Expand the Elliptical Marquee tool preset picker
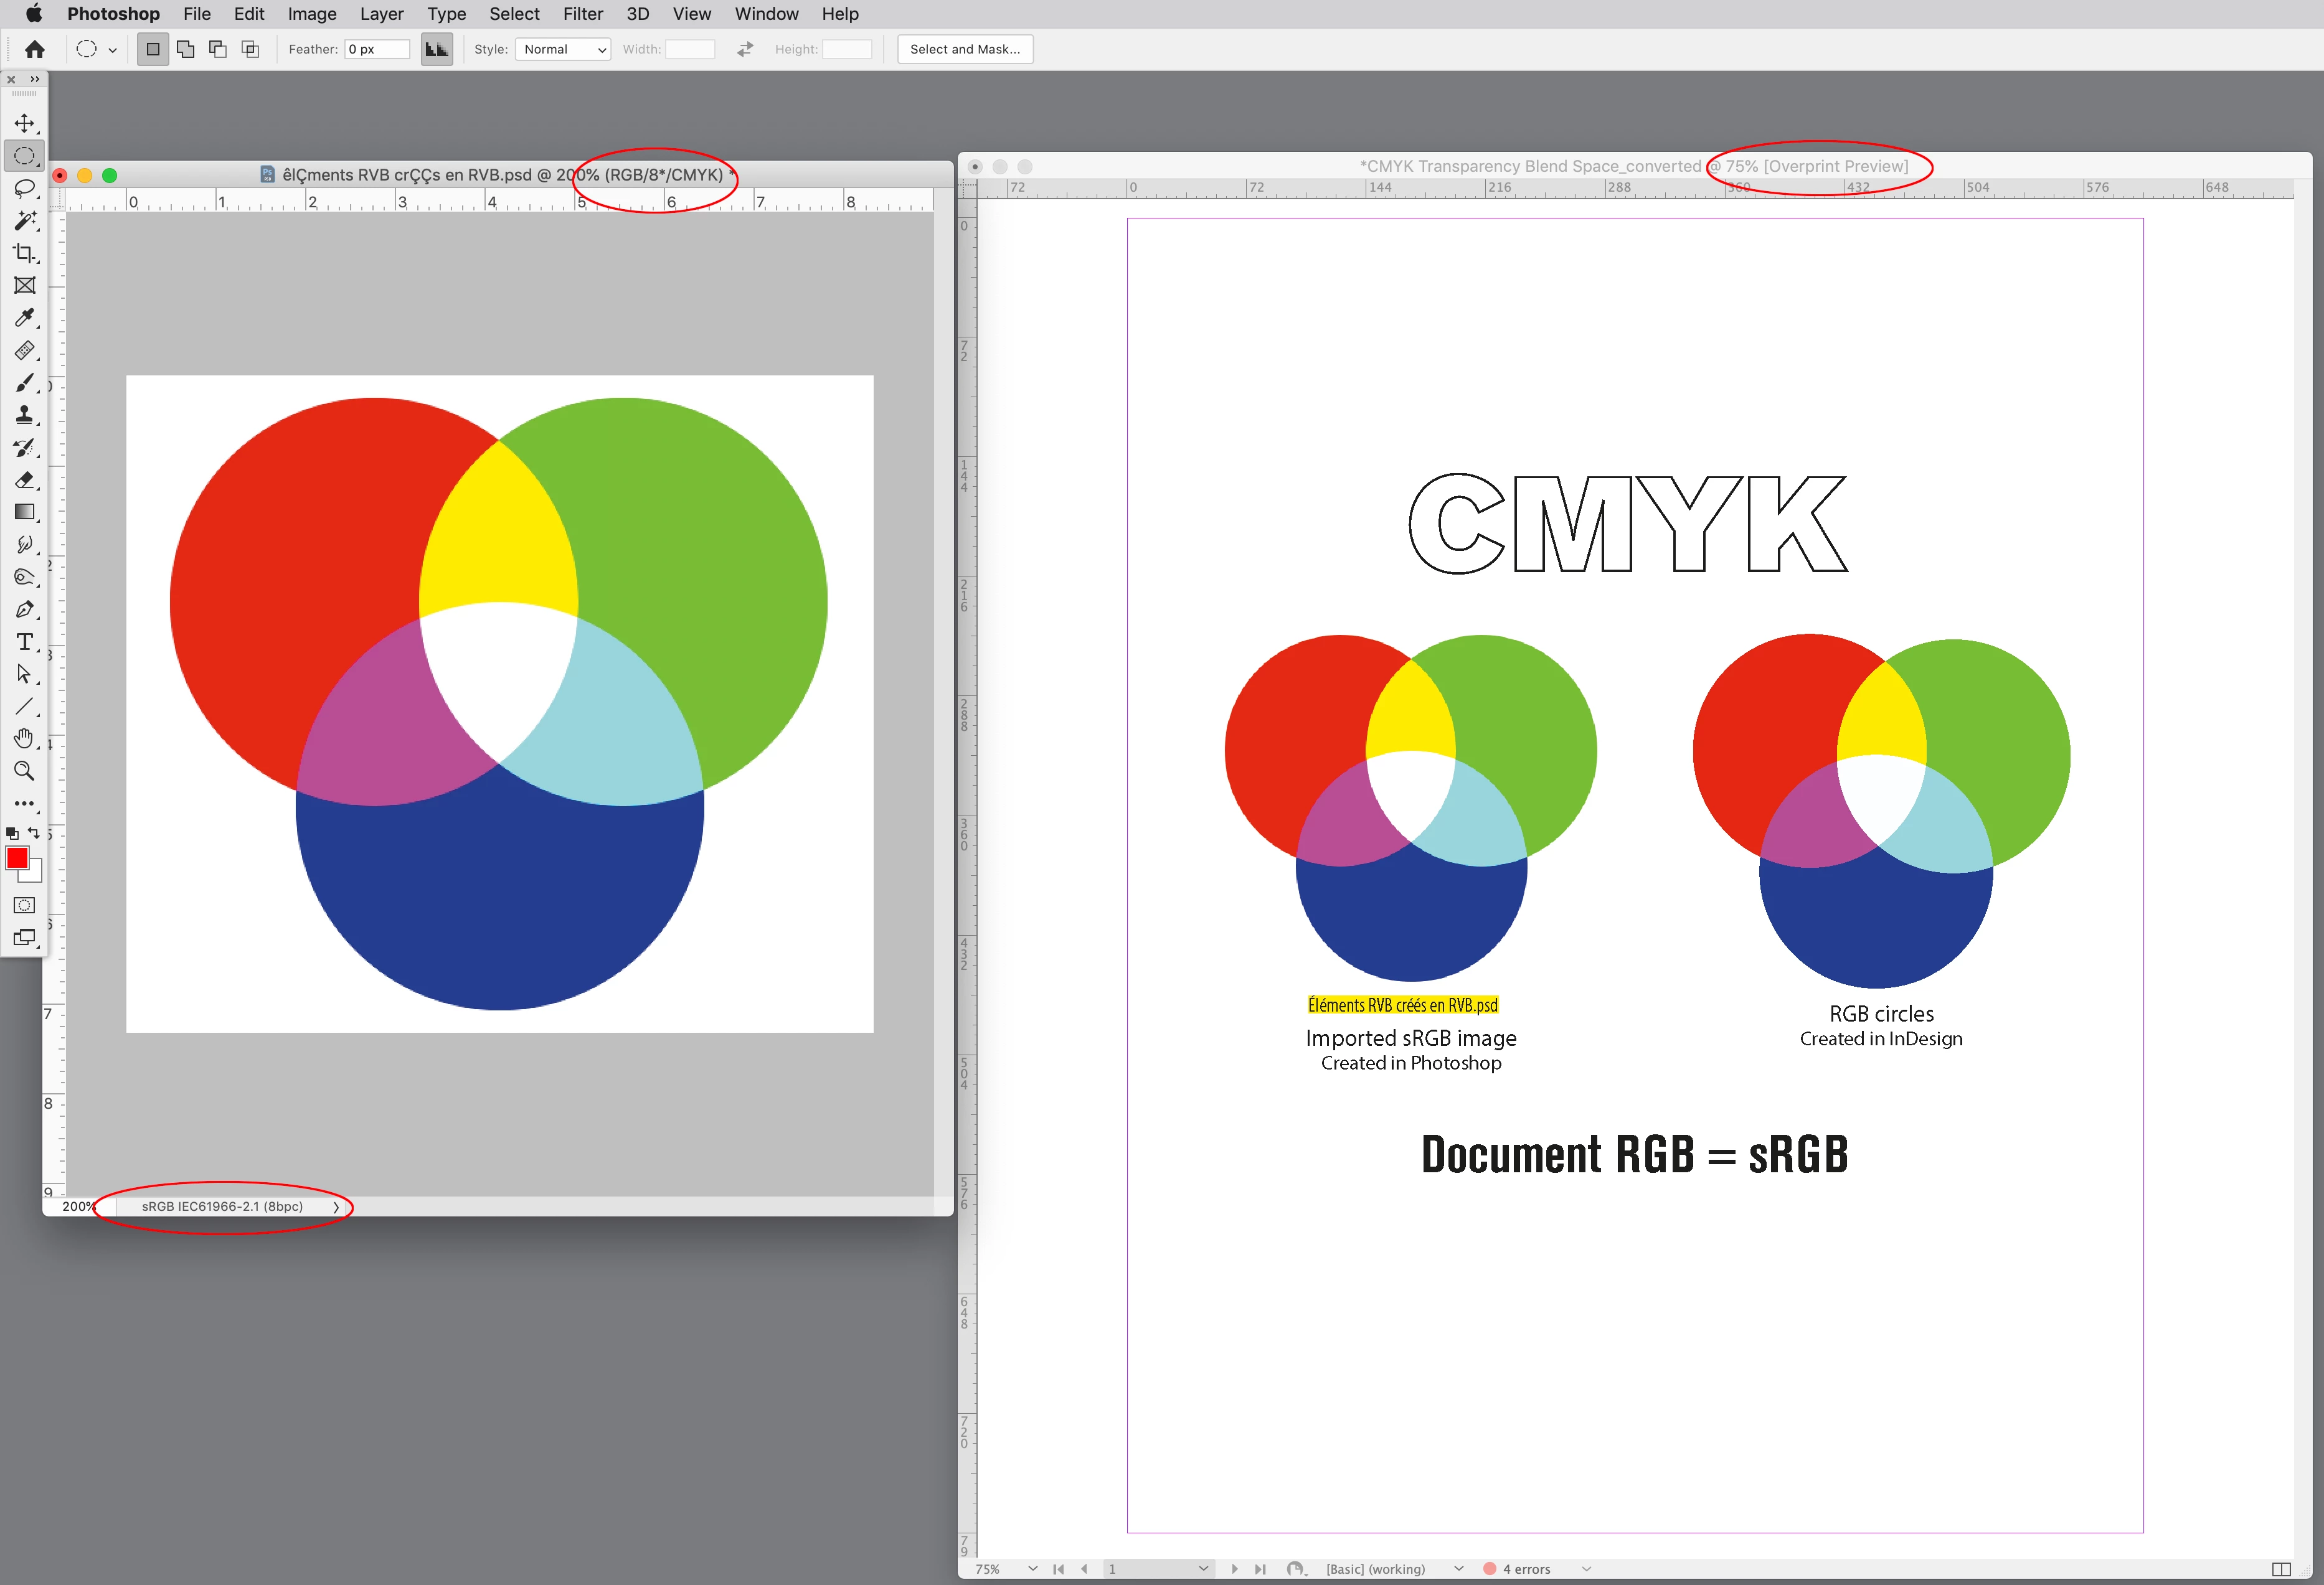2324x1585 pixels. click(112, 49)
